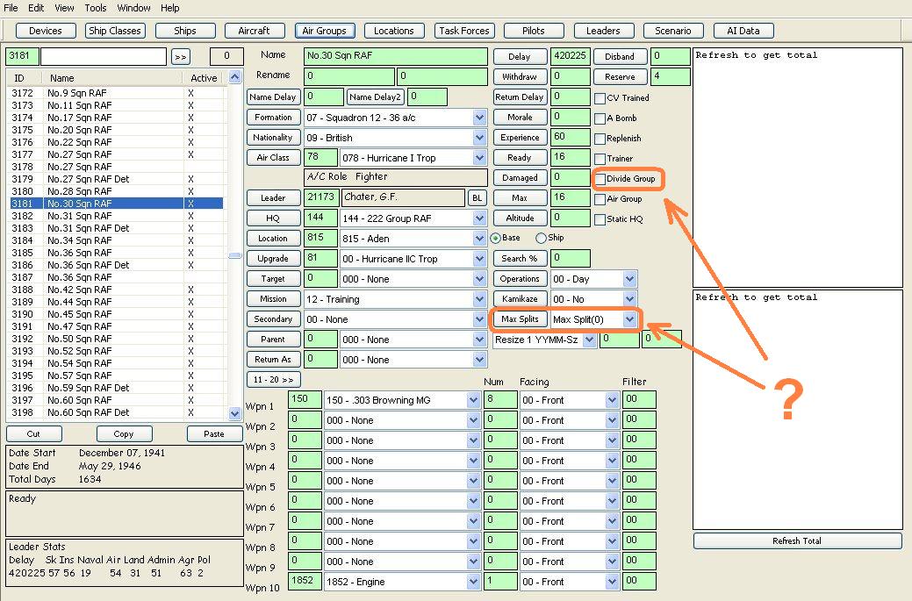Toggle the Air Group checkbox
The image size is (912, 601).
(x=600, y=199)
